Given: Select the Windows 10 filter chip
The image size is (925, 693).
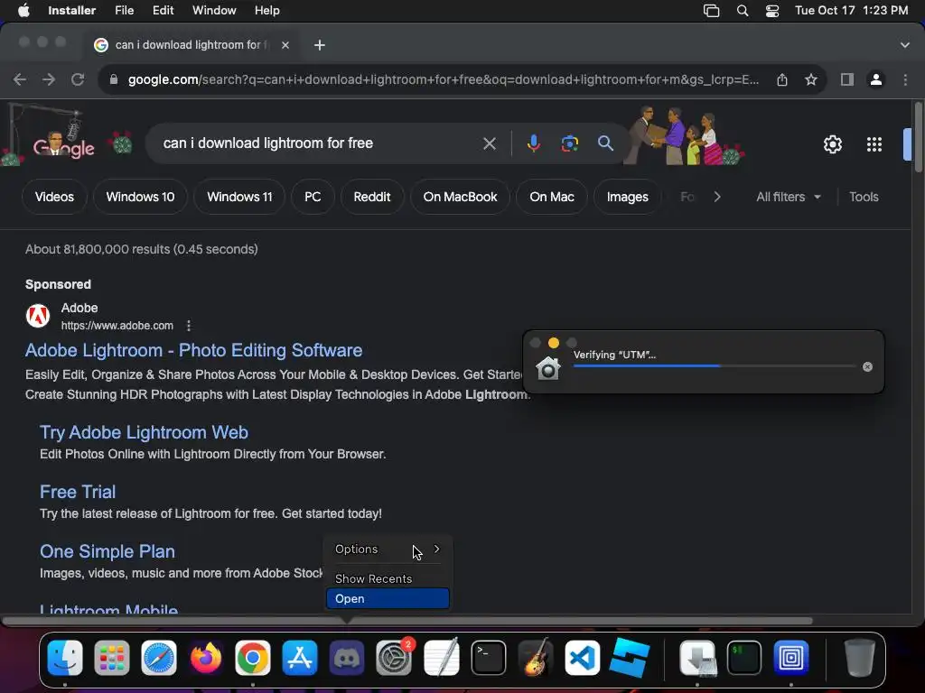Looking at the screenshot, I should (x=140, y=197).
